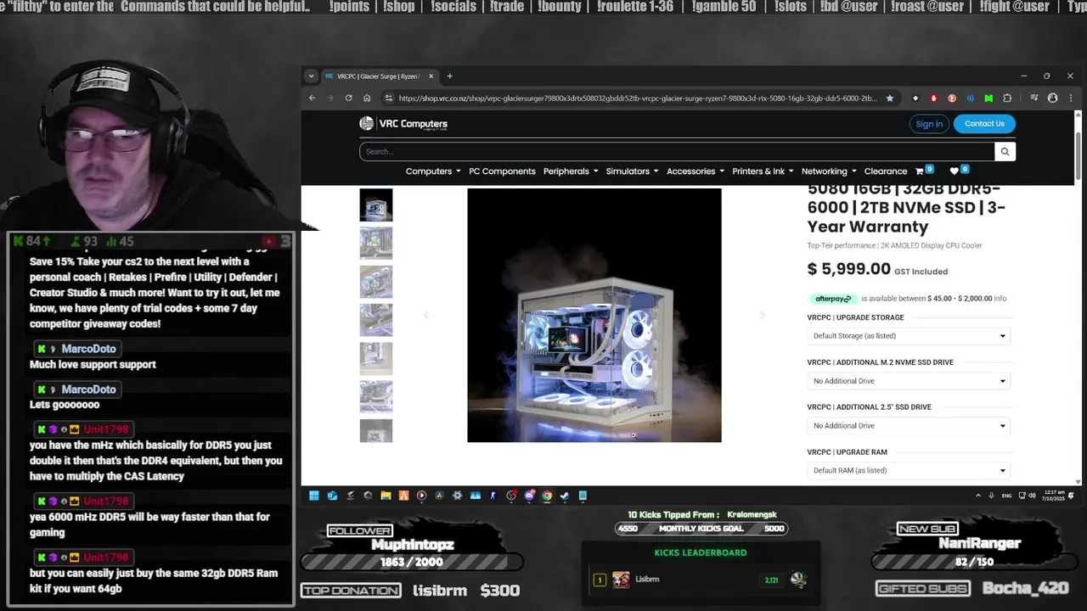The width and height of the screenshot is (1087, 611).
Task: Open Additional M.2 NVMe SSD dropdown
Action: pyautogui.click(x=909, y=381)
